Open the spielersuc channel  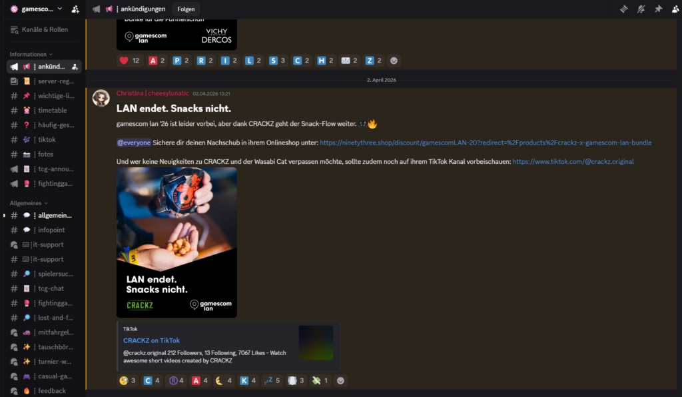(x=44, y=274)
